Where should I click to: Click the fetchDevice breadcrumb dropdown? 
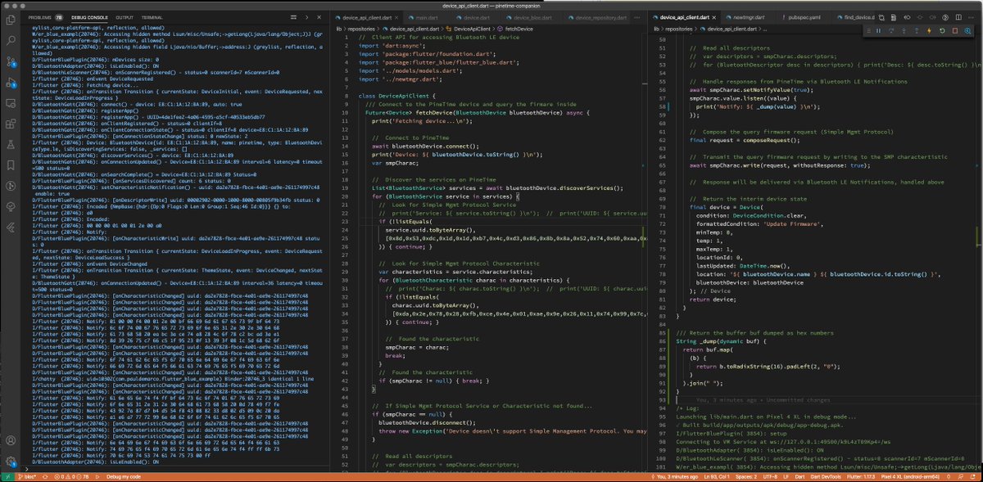click(519, 28)
